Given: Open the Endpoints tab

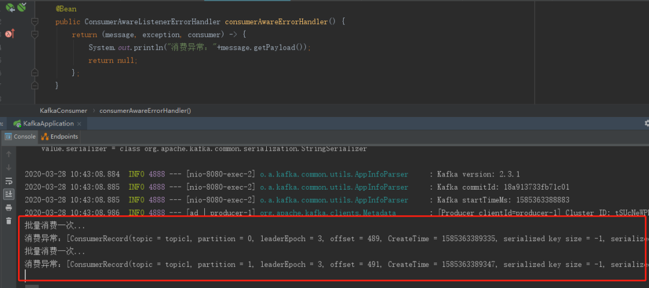Looking at the screenshot, I should (x=59, y=137).
